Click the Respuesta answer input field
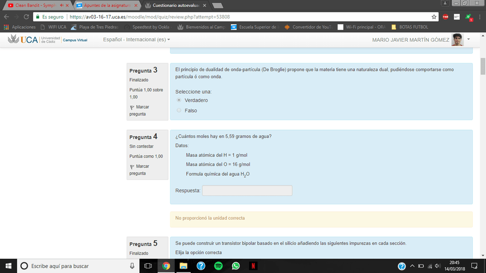The image size is (486, 273). pos(247,191)
